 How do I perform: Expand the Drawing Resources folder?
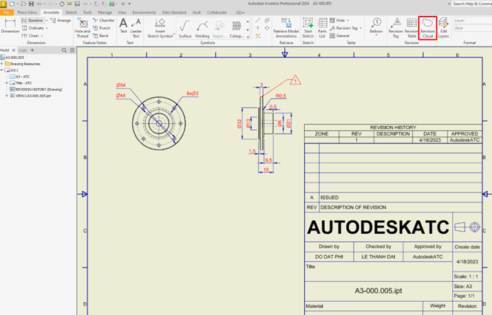pyautogui.click(x=2, y=64)
